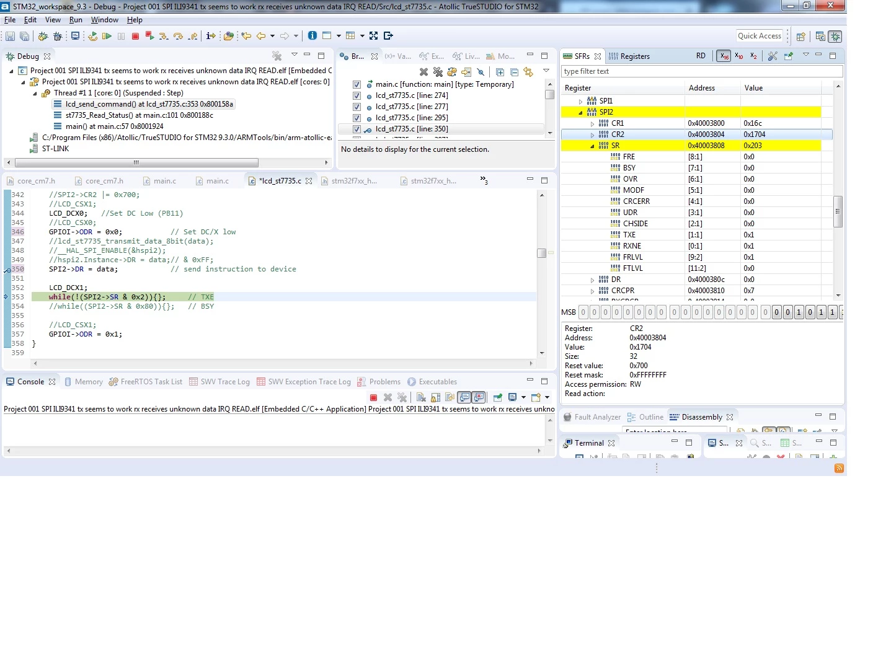Uncheck lcd_st7735.c line 277 breakpoint
873x657 pixels.
pos(357,107)
